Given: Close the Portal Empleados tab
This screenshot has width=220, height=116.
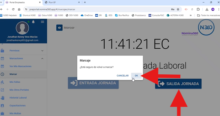Looking at the screenshot, I should 40,2.
